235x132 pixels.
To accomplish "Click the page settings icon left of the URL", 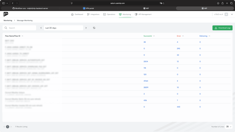I will coord(72,3).
